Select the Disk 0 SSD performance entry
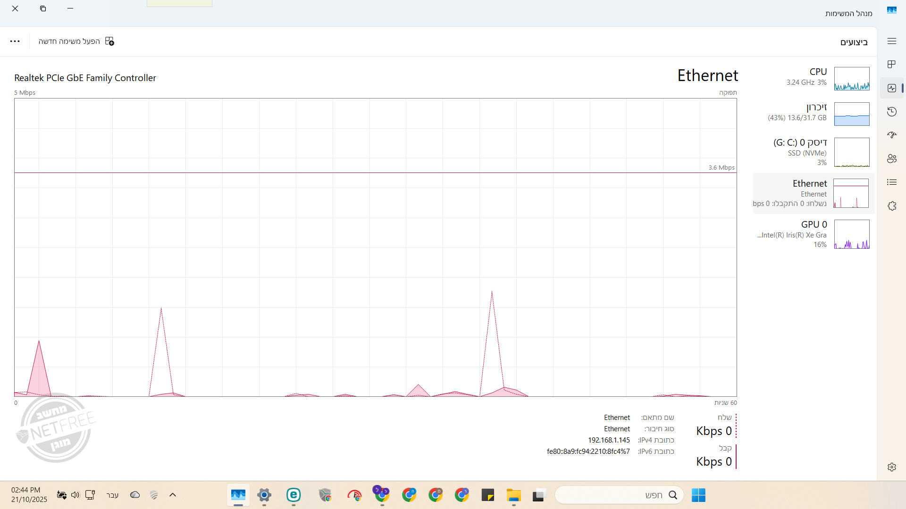Viewport: 906px width, 509px height. [813, 152]
